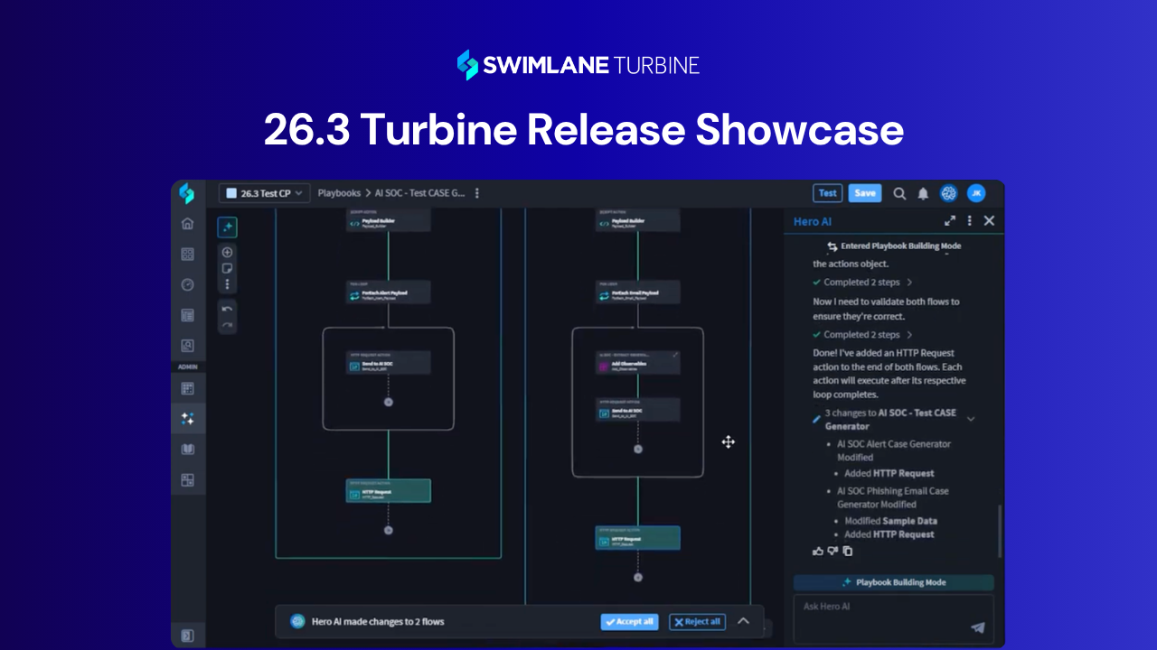The width and height of the screenshot is (1157, 650).
Task: Open playbook kebab menu beside breadcrumb
Action: [477, 193]
